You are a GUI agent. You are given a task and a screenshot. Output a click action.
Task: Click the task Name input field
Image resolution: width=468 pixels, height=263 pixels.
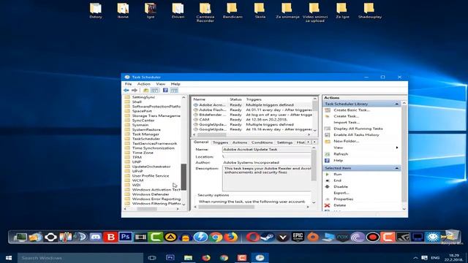(x=267, y=149)
